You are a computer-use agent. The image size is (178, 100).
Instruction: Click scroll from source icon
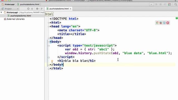pyautogui.click(x=28, y=9)
